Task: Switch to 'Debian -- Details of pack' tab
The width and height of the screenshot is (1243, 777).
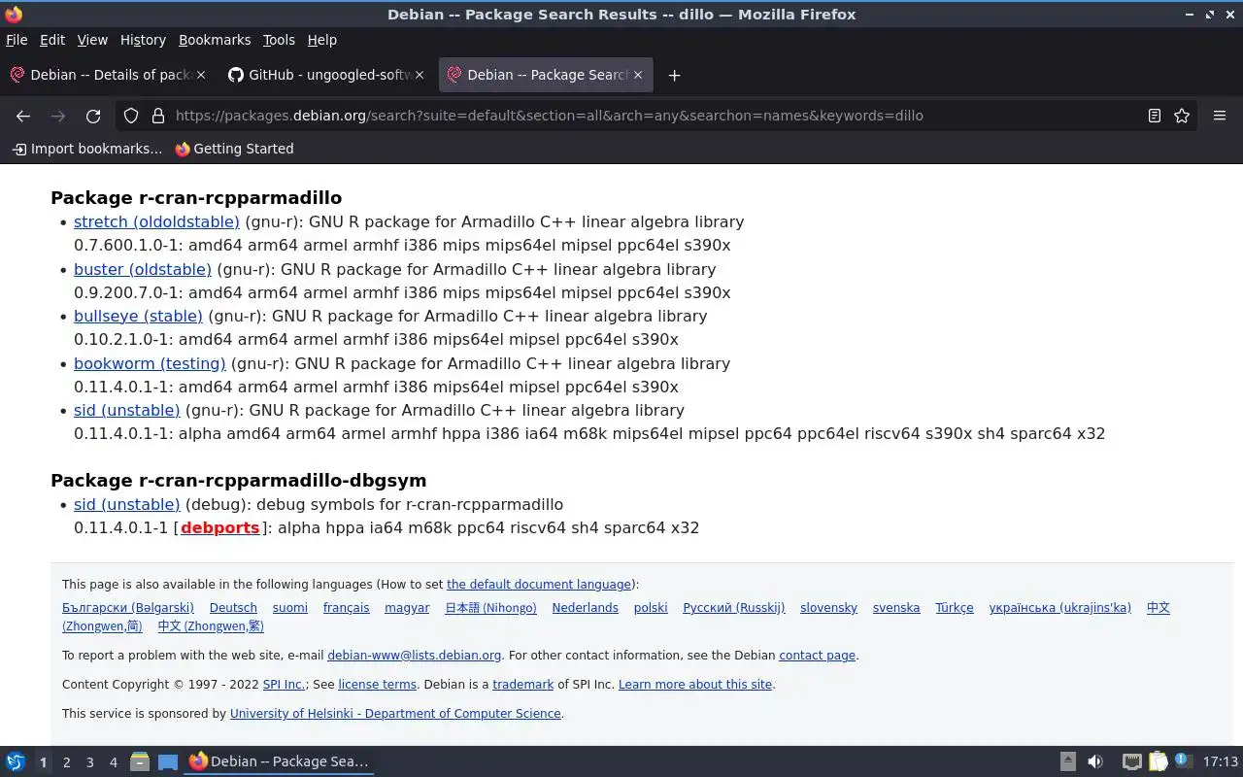Action: tap(108, 75)
